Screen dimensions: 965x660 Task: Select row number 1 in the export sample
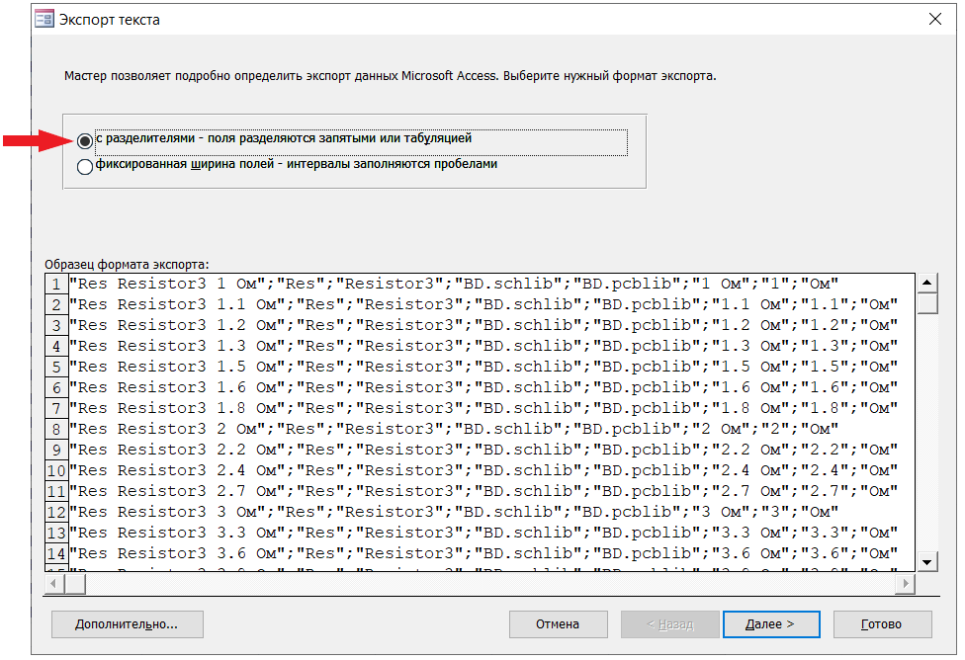56,285
